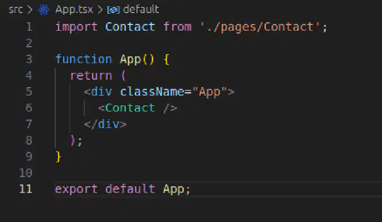Open the src breadcrumb folder
Screen dimensions: 382x222
[x=15, y=10]
